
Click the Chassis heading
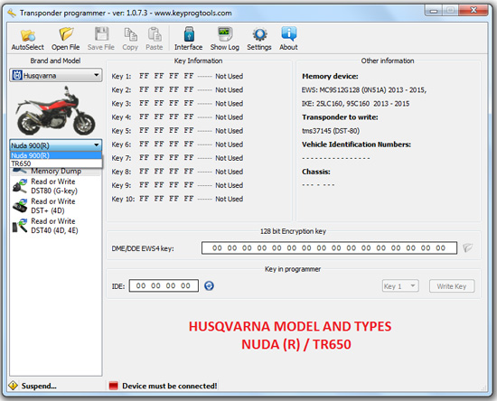coord(316,172)
